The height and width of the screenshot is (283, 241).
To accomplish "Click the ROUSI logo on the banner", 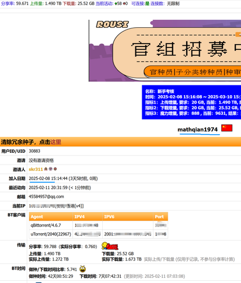I will coord(112,24).
